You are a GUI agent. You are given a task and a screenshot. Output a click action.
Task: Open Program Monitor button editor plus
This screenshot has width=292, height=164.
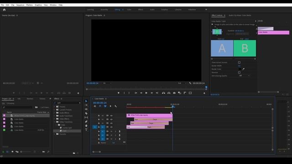click(204, 93)
